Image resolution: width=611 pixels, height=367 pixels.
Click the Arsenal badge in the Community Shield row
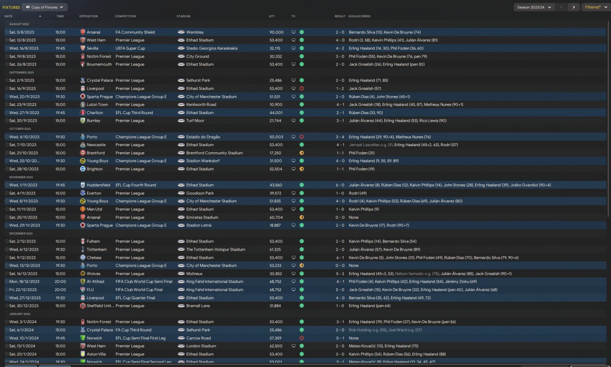[83, 32]
